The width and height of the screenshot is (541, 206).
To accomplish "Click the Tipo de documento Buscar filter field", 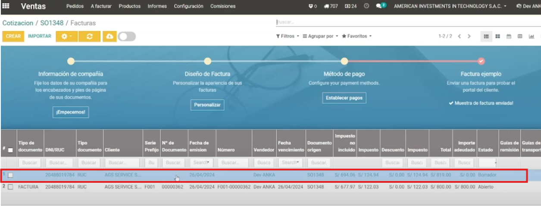I will tap(30, 163).
